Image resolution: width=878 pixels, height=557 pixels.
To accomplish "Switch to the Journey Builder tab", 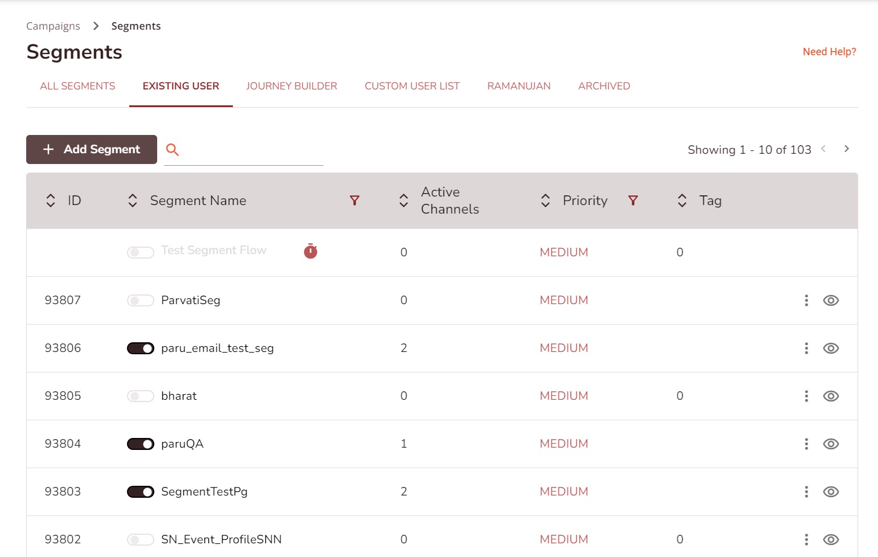I will coord(292,86).
